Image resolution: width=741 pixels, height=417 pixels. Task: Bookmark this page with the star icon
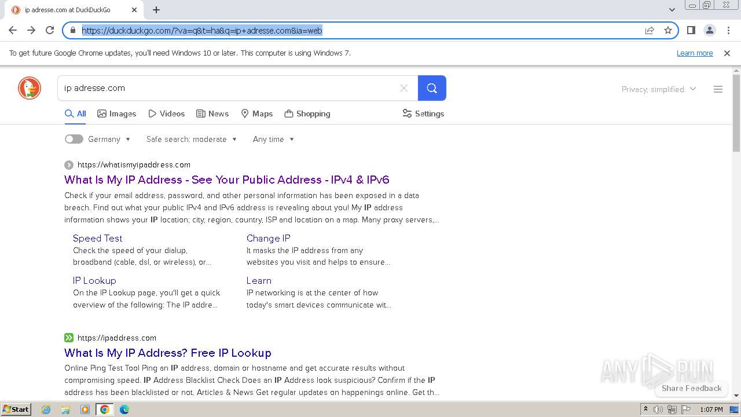pos(668,30)
